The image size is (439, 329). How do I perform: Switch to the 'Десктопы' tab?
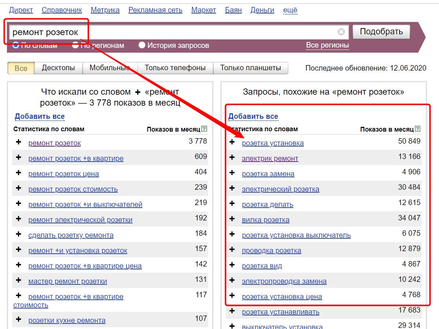click(x=59, y=68)
